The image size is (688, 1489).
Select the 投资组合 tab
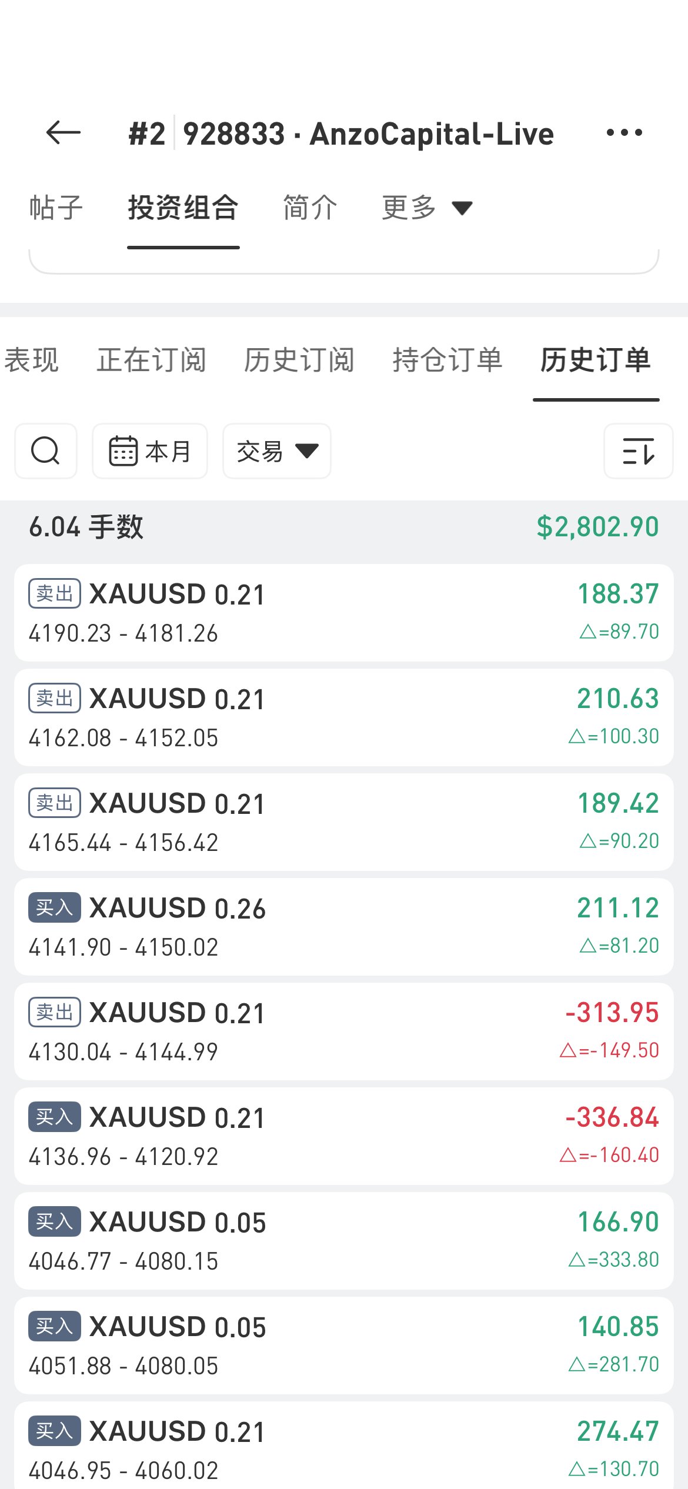coord(183,208)
